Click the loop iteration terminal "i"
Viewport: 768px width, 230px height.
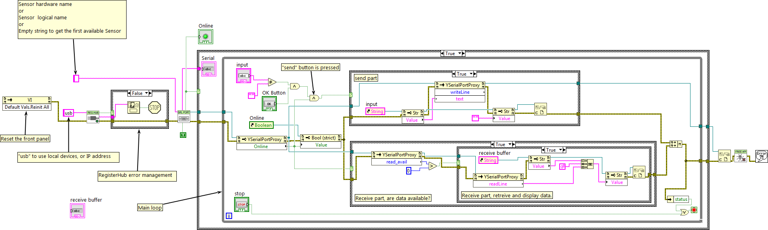pos(229,216)
